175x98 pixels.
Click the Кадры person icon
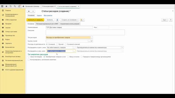pyautogui.click(x=3, y=39)
